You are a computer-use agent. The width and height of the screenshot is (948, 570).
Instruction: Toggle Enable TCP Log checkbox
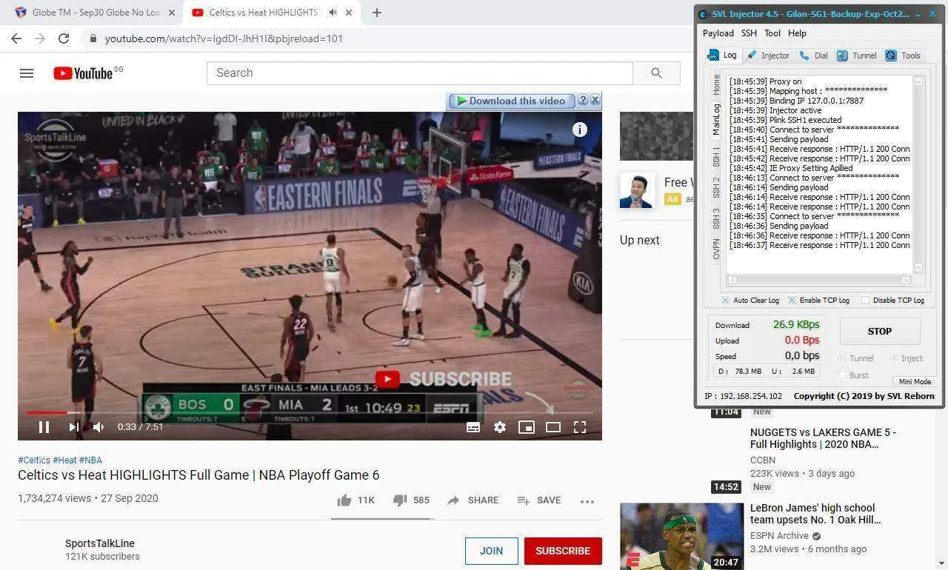[x=792, y=301]
